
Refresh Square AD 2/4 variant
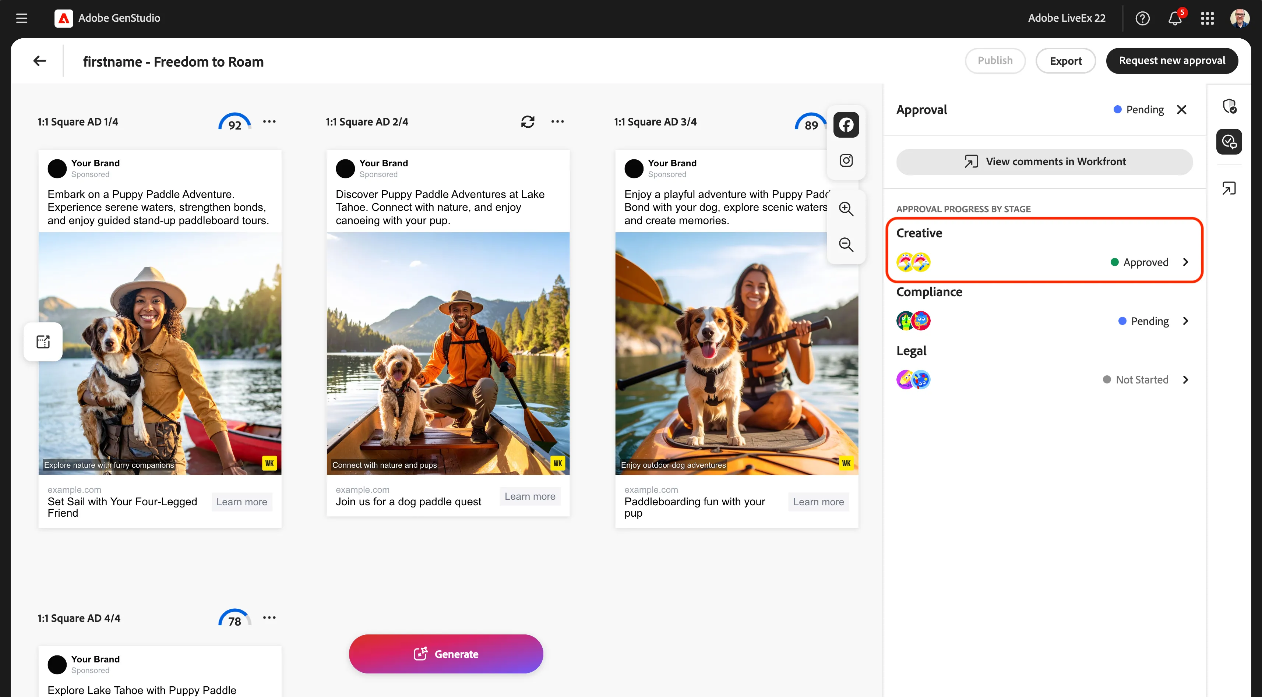click(x=528, y=121)
